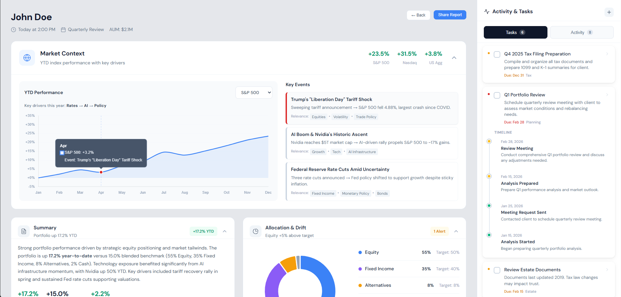Click the globe icon in Market Context header
Image resolution: width=621 pixels, height=297 pixels.
click(27, 58)
